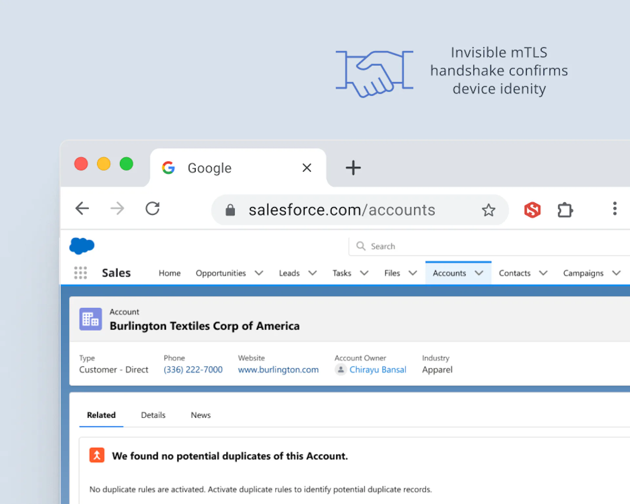Expand the Opportunities dropdown chevron
This screenshot has width=630, height=504.
click(x=259, y=273)
